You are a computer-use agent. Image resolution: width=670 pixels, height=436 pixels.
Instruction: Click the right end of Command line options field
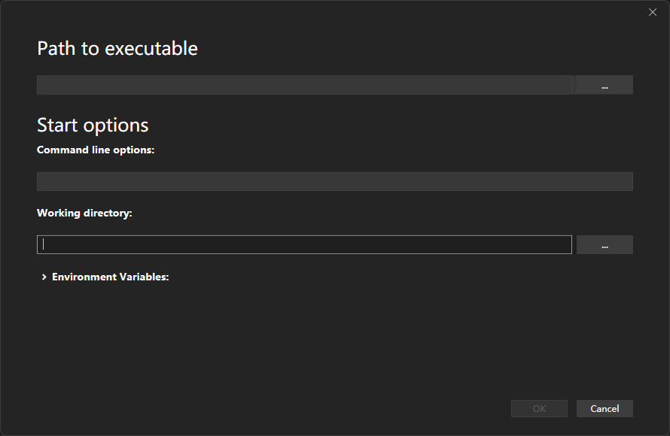[x=621, y=181]
